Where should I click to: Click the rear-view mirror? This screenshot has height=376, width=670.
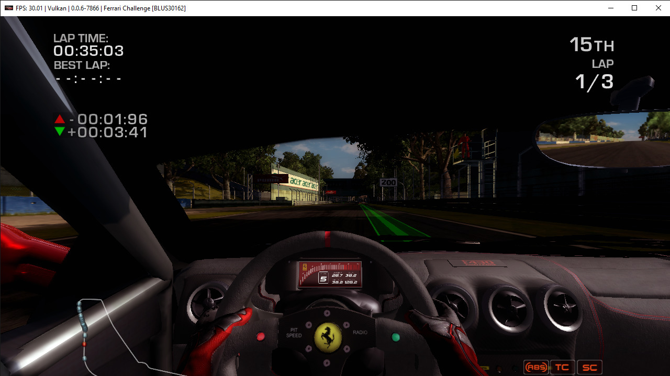click(x=603, y=139)
